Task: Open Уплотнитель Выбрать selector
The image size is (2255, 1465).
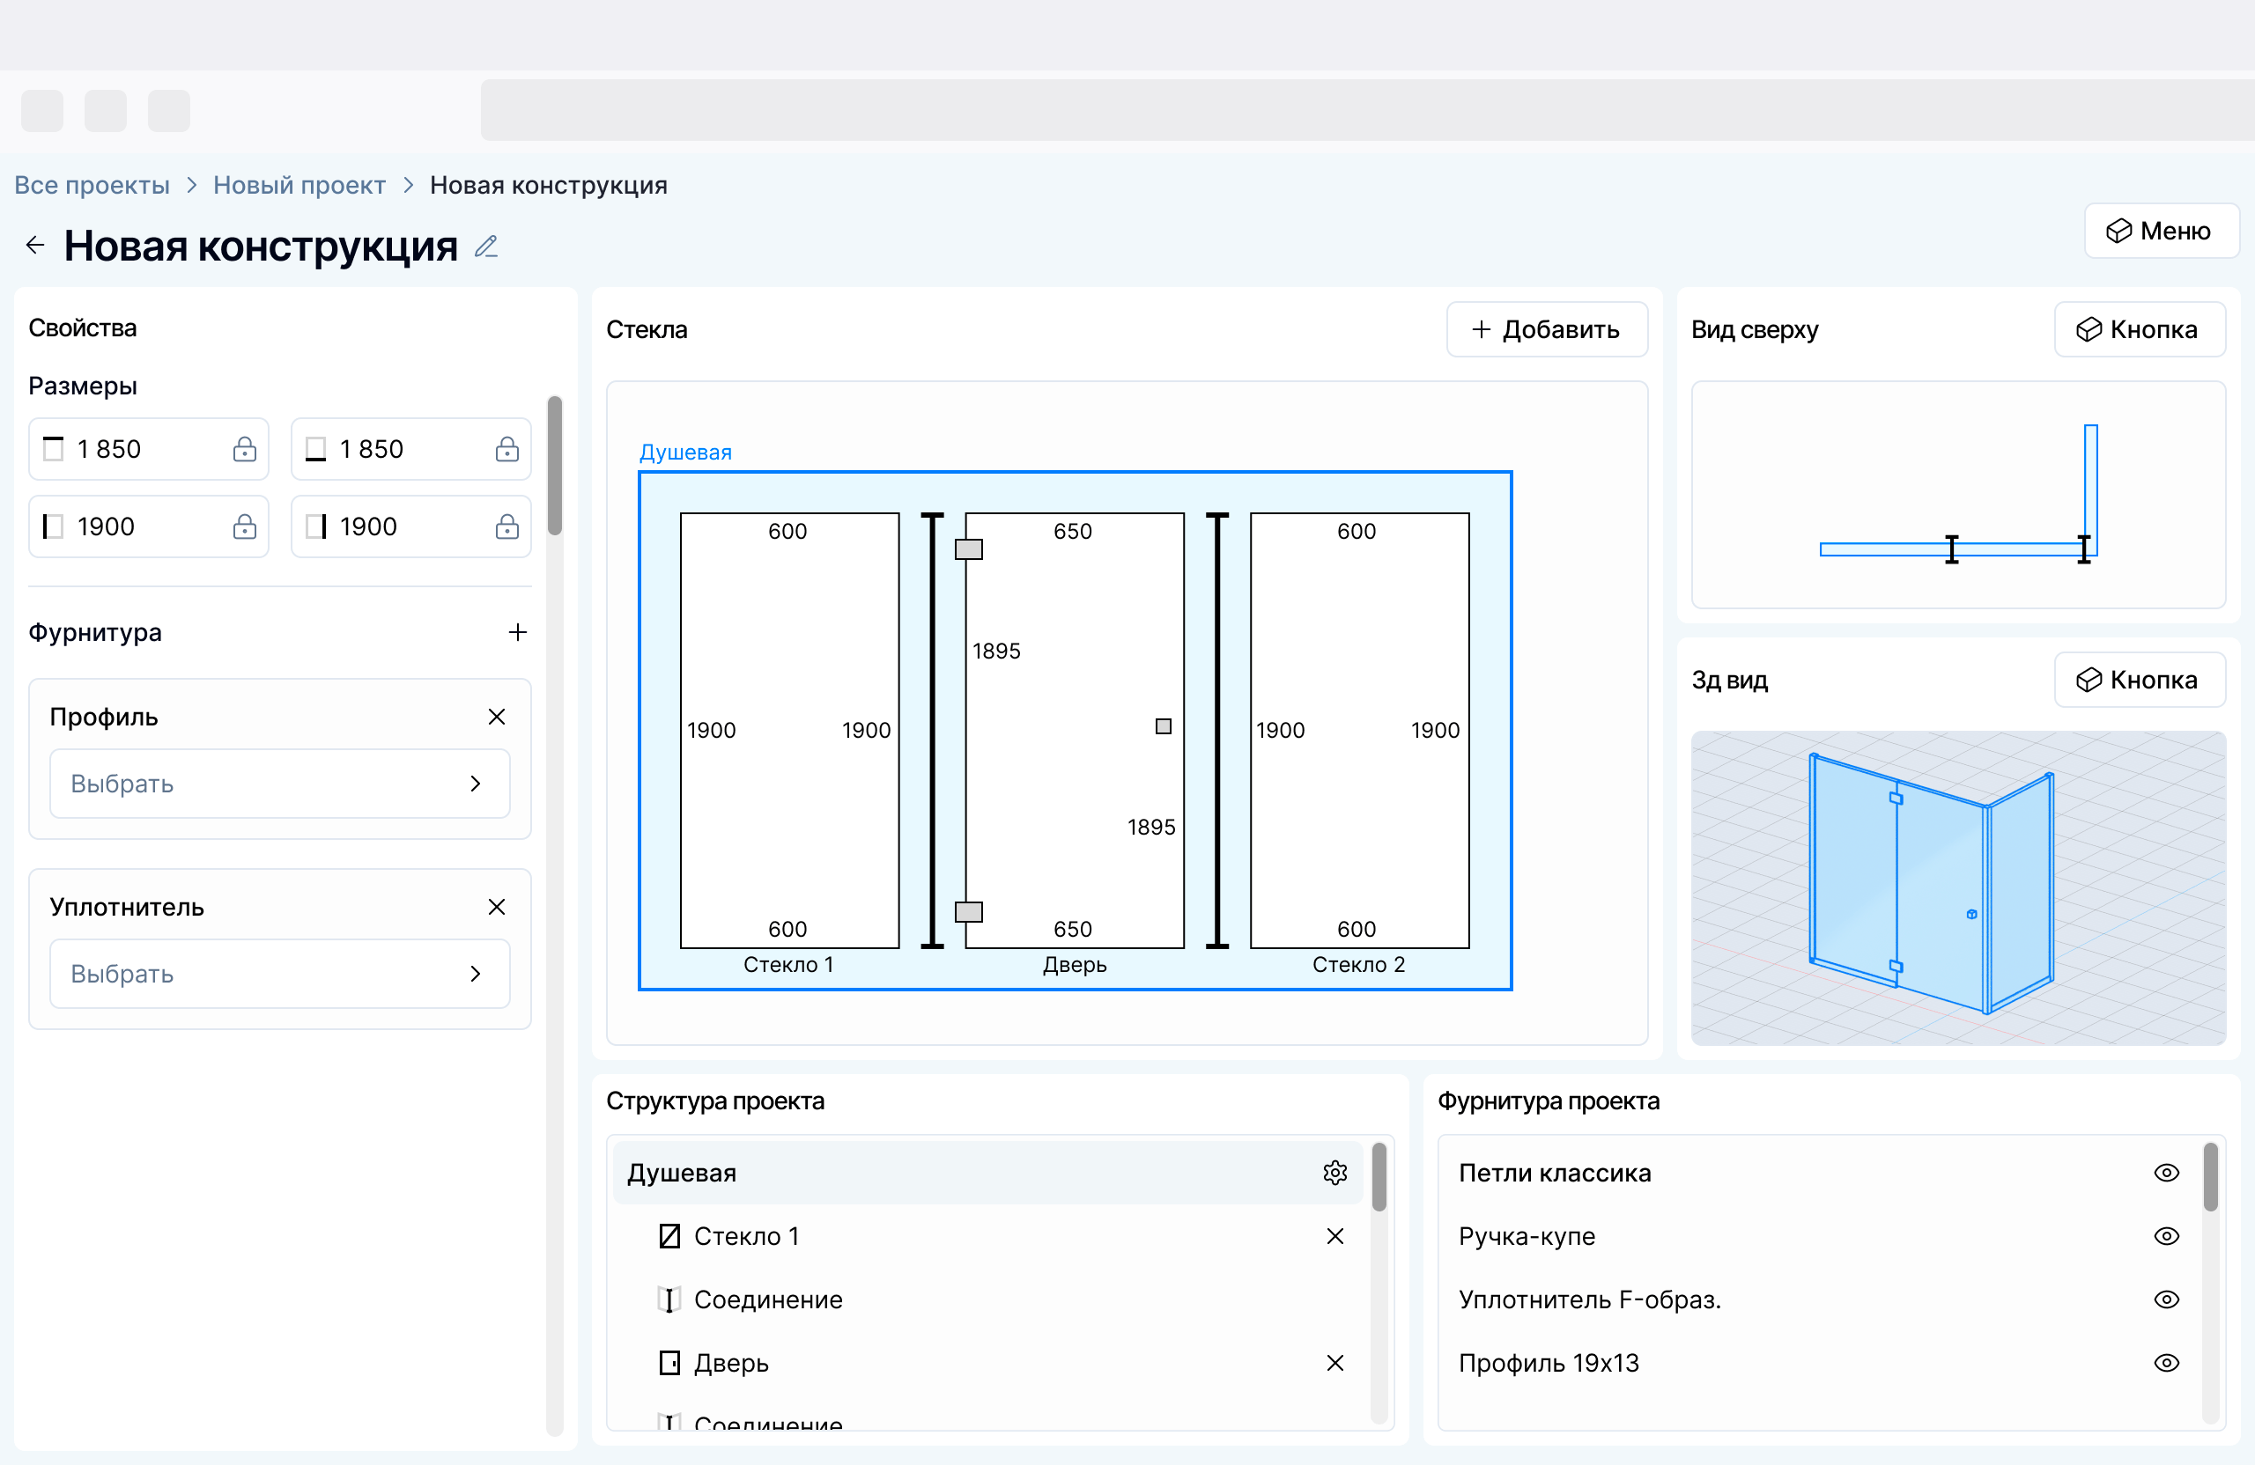Action: tap(279, 974)
